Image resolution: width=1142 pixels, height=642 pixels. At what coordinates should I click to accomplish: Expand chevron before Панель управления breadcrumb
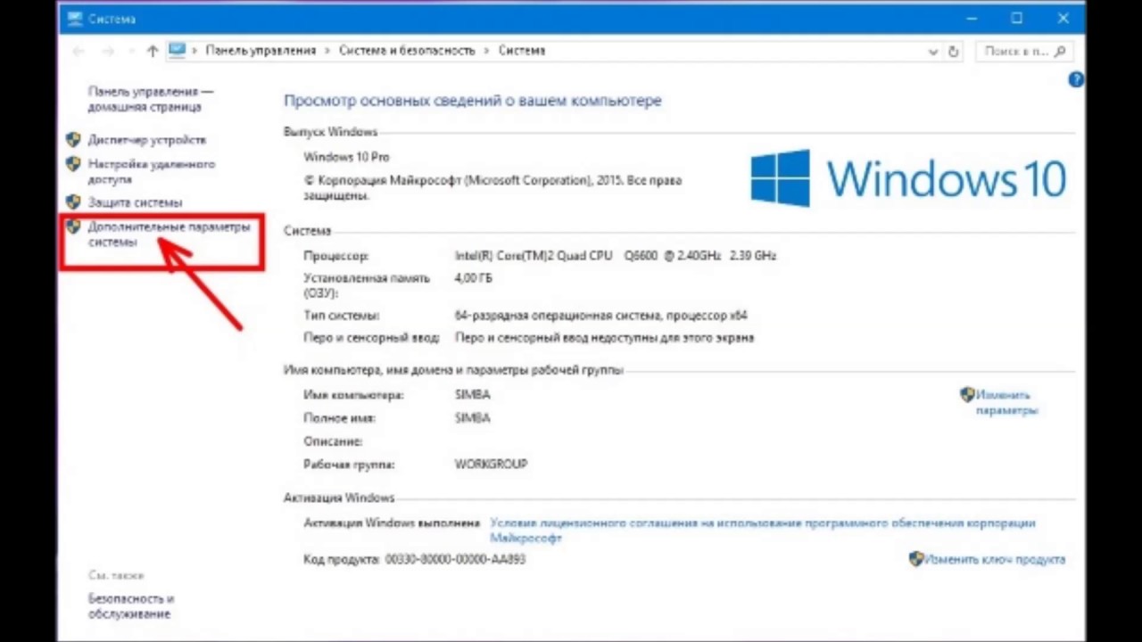[194, 51]
